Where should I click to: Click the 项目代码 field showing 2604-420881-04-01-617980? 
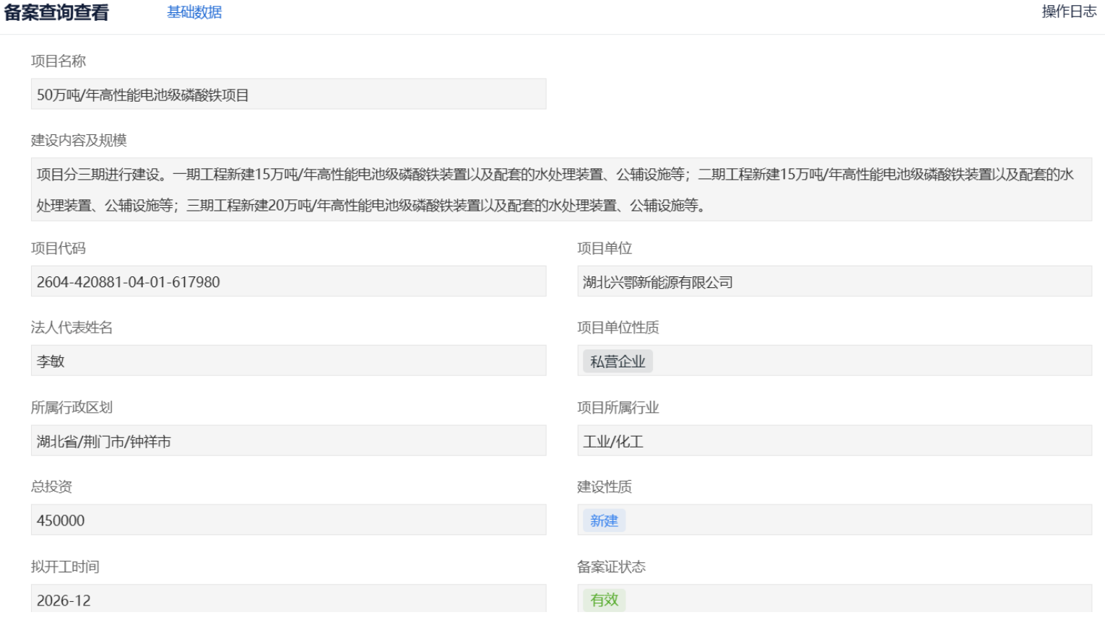[288, 281]
